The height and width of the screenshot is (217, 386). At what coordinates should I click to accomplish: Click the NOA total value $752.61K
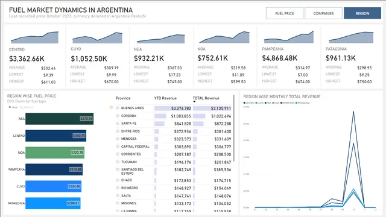(x=213, y=58)
